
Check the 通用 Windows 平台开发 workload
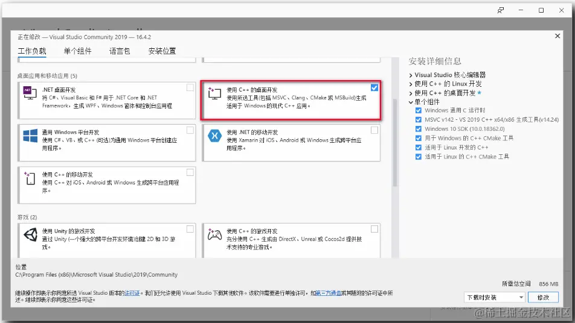[x=190, y=130]
